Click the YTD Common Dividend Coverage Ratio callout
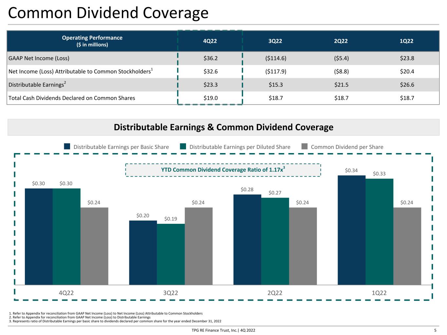The image size is (447, 335). pos(223,170)
